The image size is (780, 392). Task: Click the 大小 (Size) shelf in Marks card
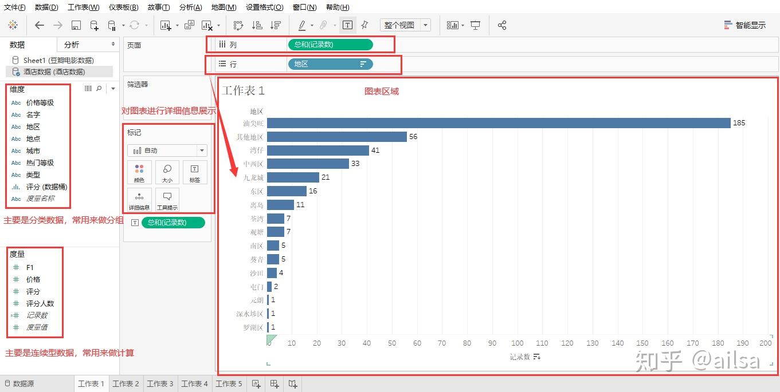point(167,172)
